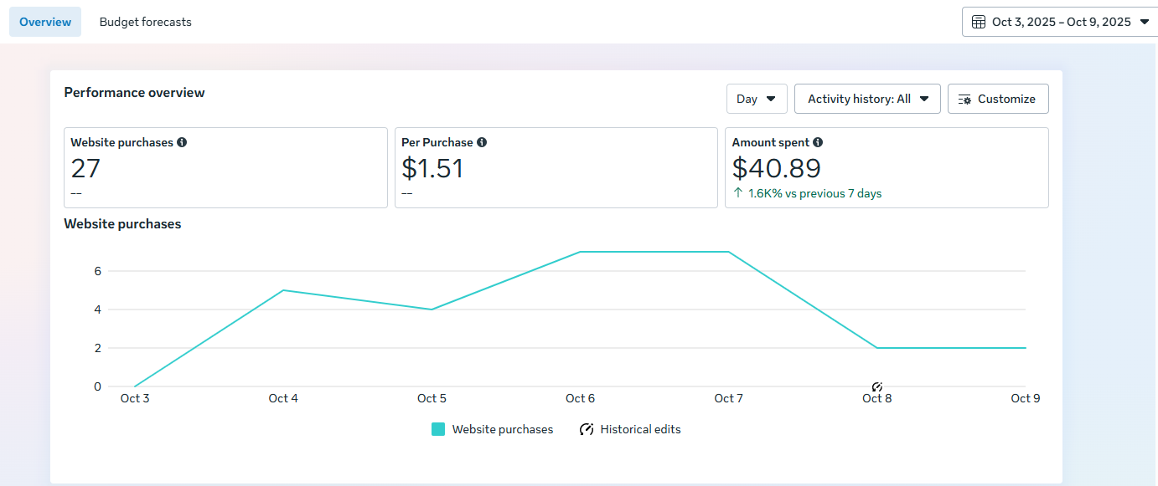Select the Amount spent $40.89 card
The height and width of the screenshot is (486, 1158).
[887, 167]
